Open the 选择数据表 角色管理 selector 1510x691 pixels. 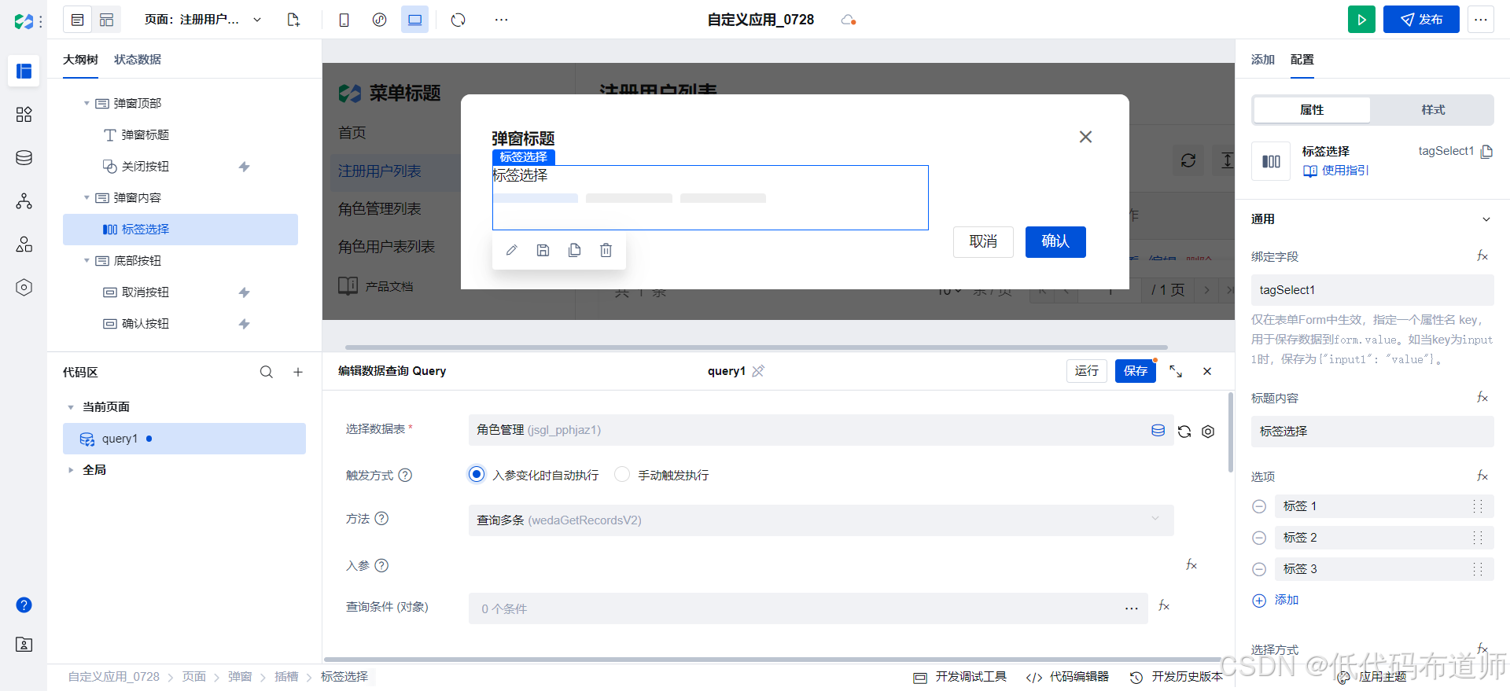821,430
